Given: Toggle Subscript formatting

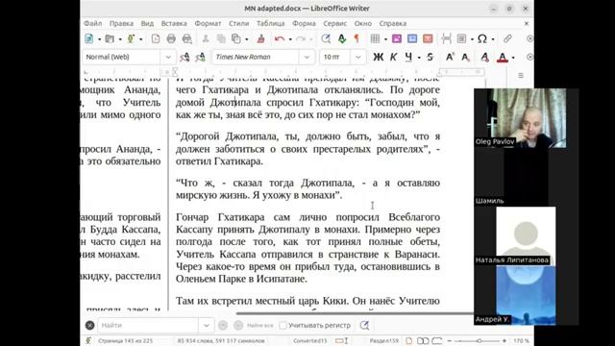Looking at the screenshot, I should 465,57.
